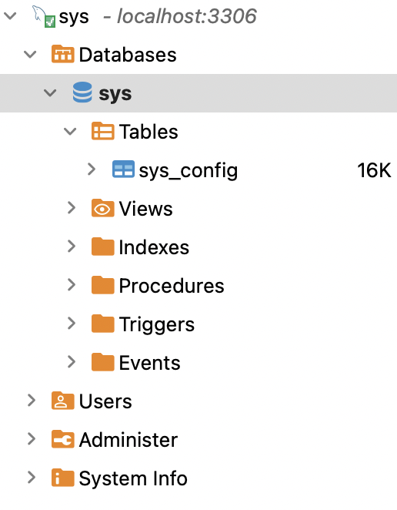Expand the Users node
The width and height of the screenshot is (397, 510).
[32, 401]
